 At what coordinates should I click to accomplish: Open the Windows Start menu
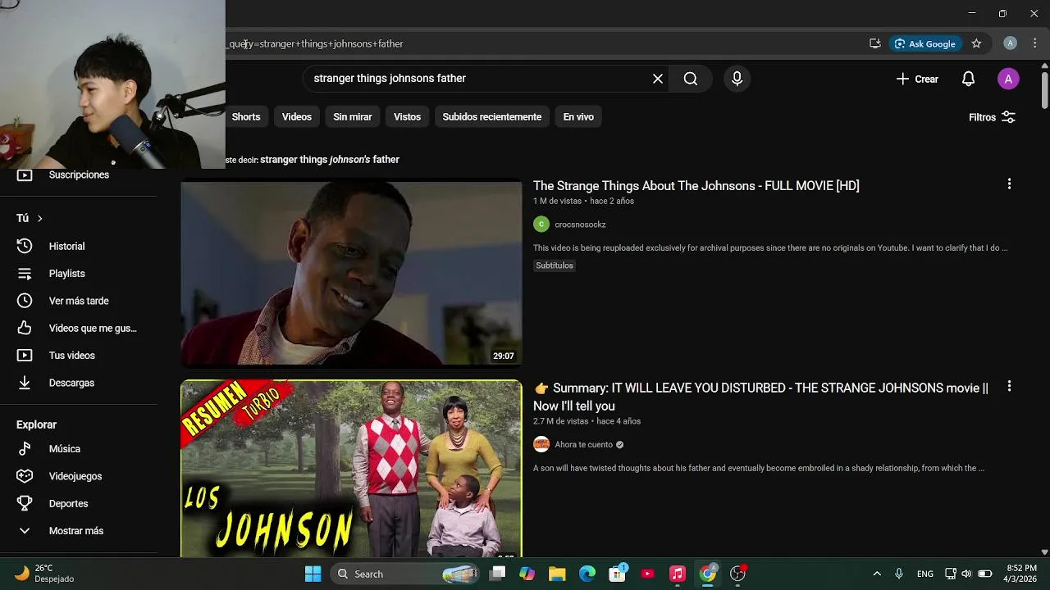313,574
